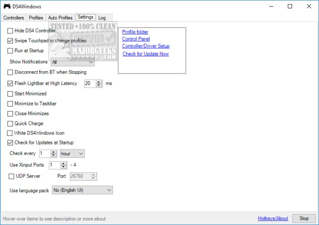
Task: Click the Stop button
Action: point(304,219)
